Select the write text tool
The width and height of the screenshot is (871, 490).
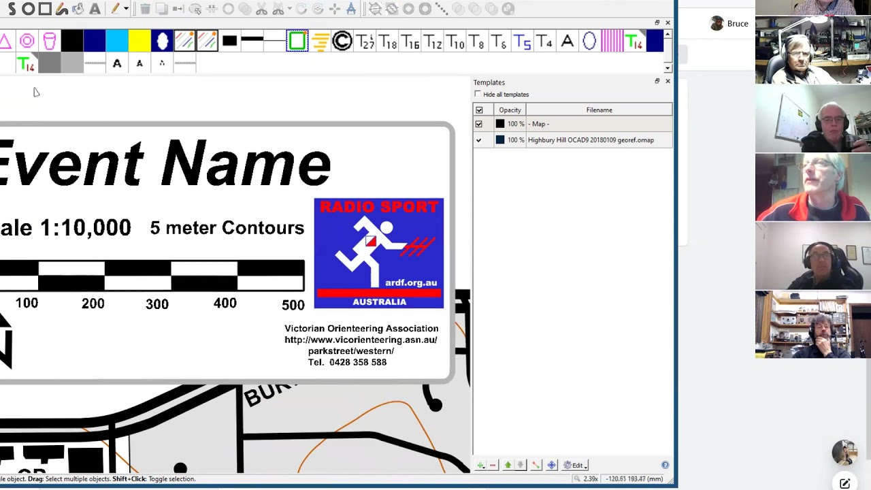pyautogui.click(x=95, y=9)
